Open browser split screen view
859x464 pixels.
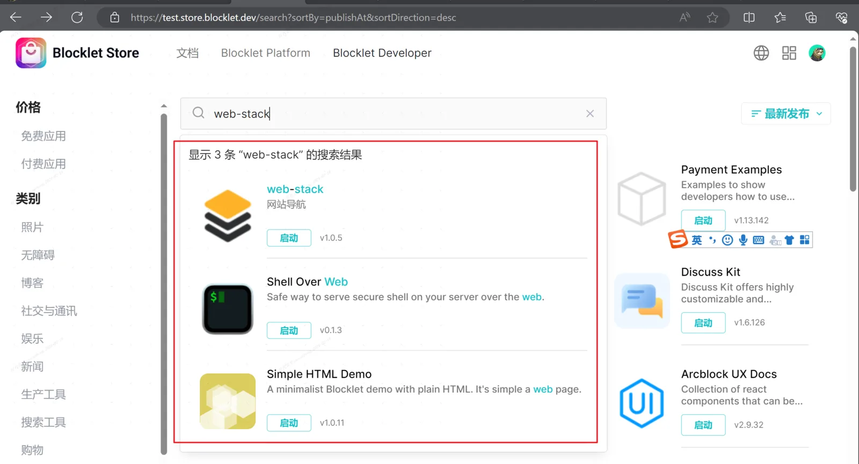[x=749, y=18]
